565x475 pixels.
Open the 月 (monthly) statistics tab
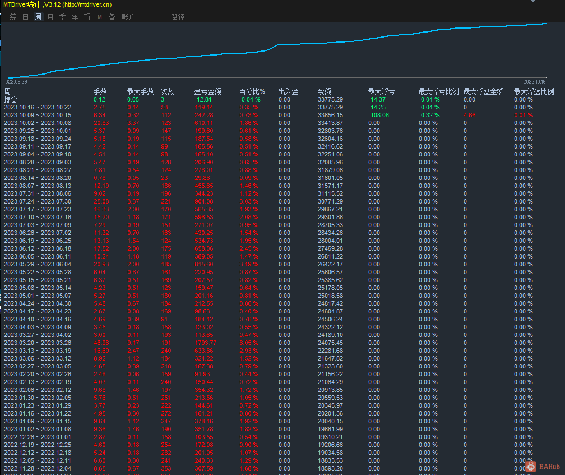50,17
